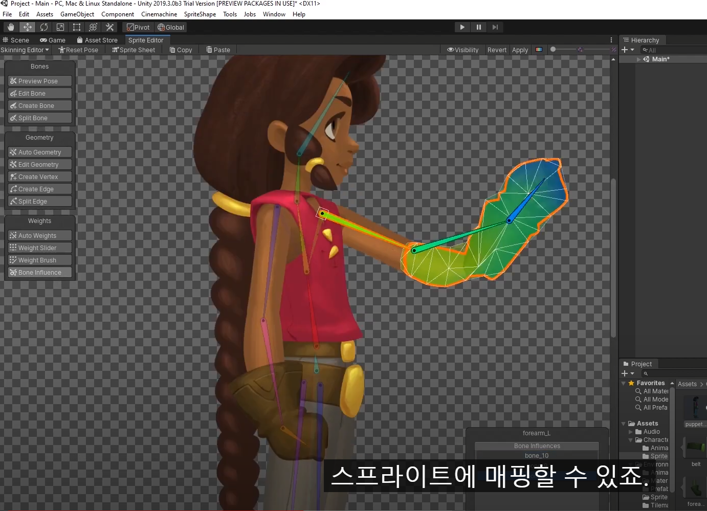Open Project create plus dropdown
This screenshot has height=511, width=707.
(628, 373)
